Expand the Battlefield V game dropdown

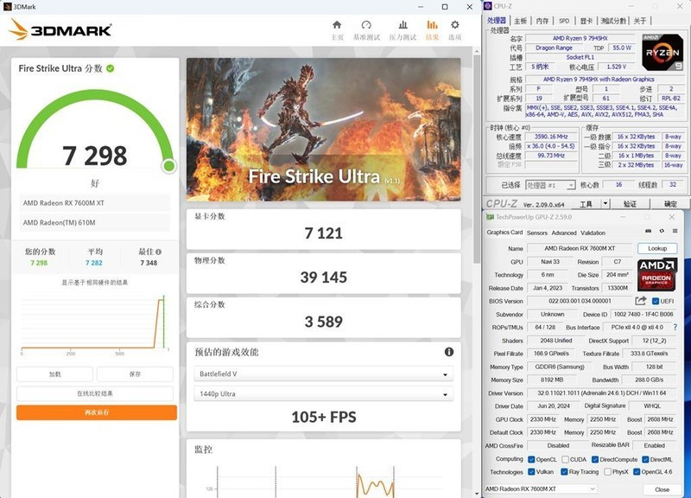coord(320,374)
